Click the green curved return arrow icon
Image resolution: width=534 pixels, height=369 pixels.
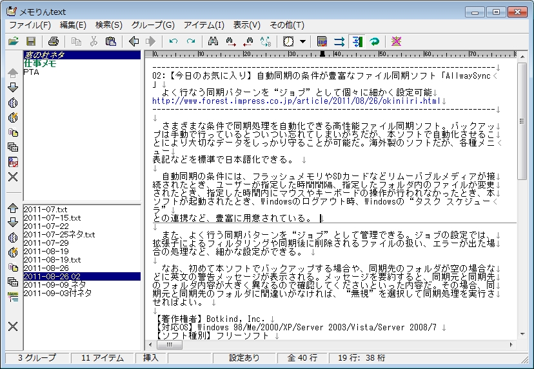(x=374, y=41)
